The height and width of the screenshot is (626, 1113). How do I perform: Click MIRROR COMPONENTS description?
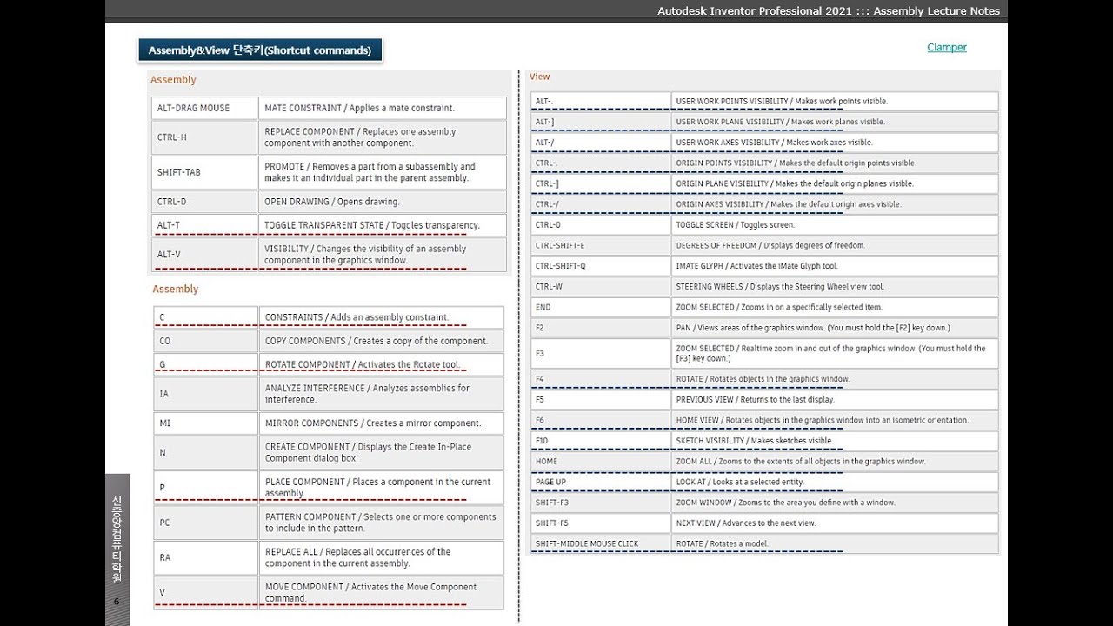[381, 423]
